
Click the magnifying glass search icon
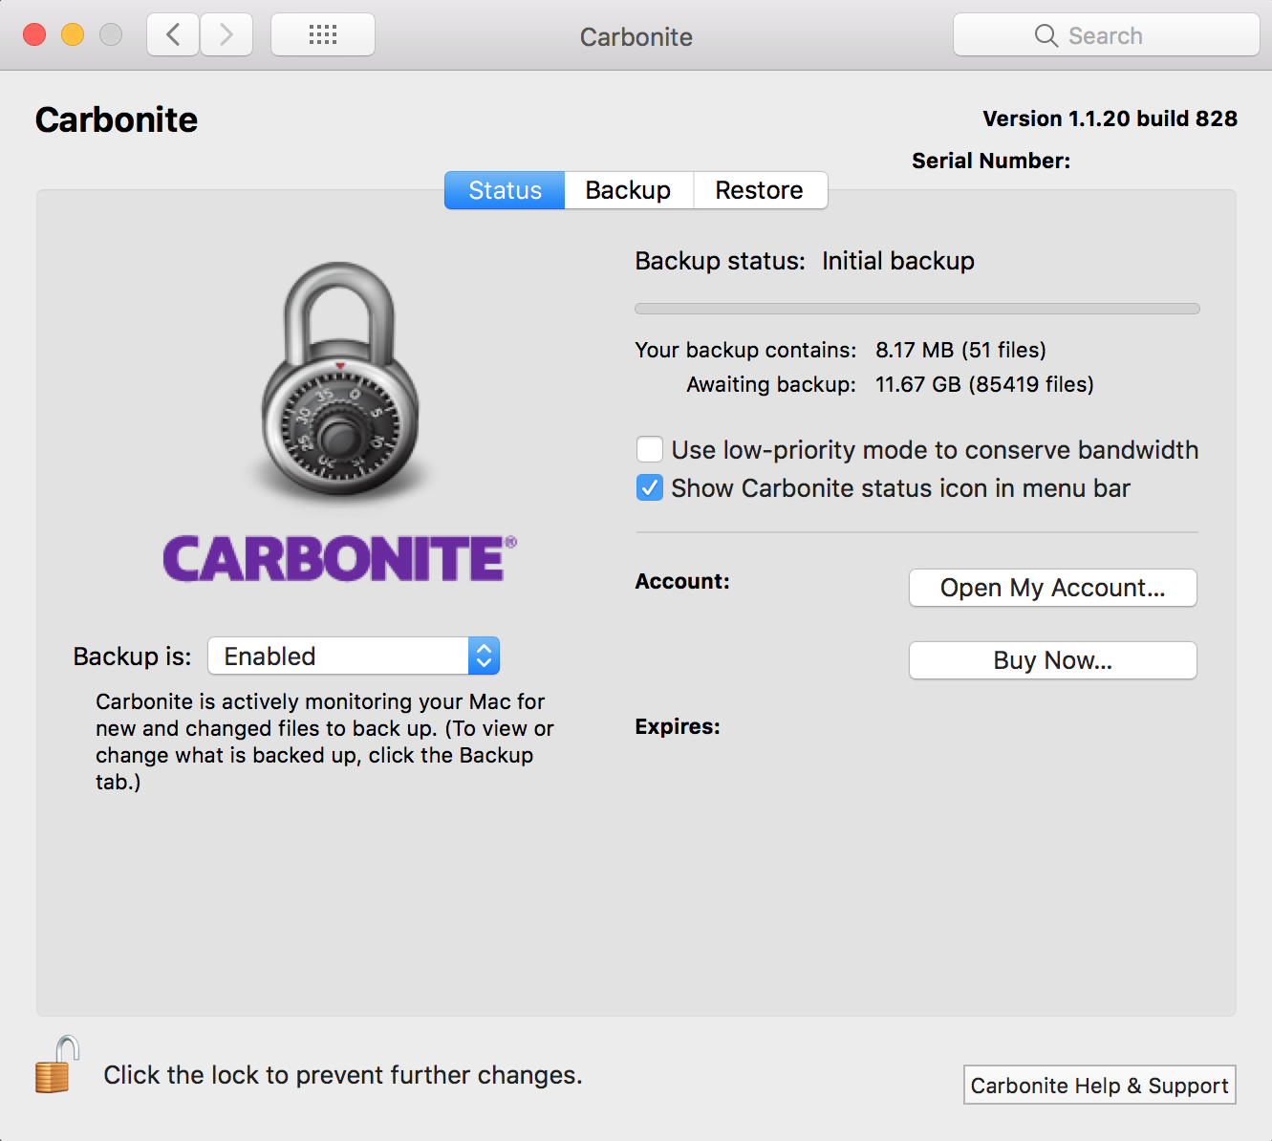coord(1046,36)
